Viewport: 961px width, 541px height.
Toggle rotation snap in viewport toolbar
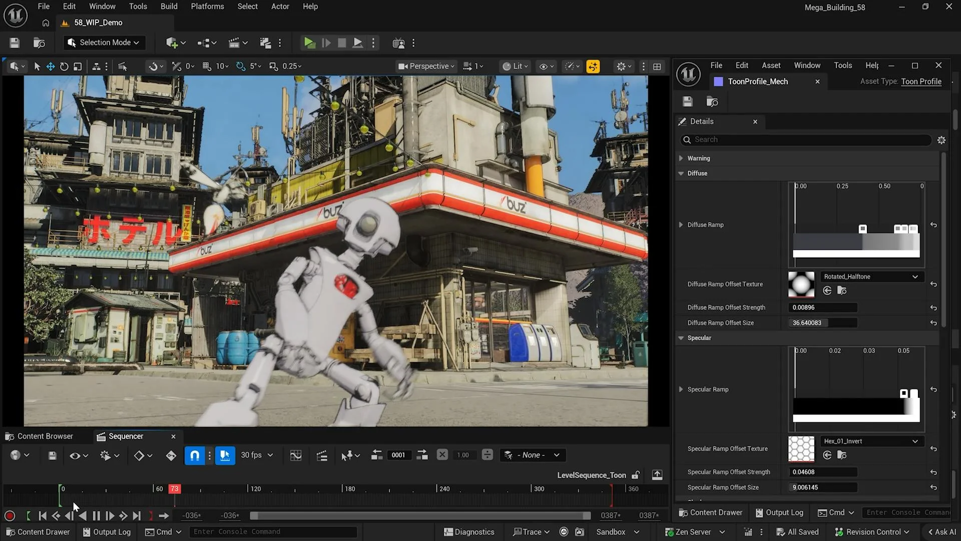(x=241, y=66)
